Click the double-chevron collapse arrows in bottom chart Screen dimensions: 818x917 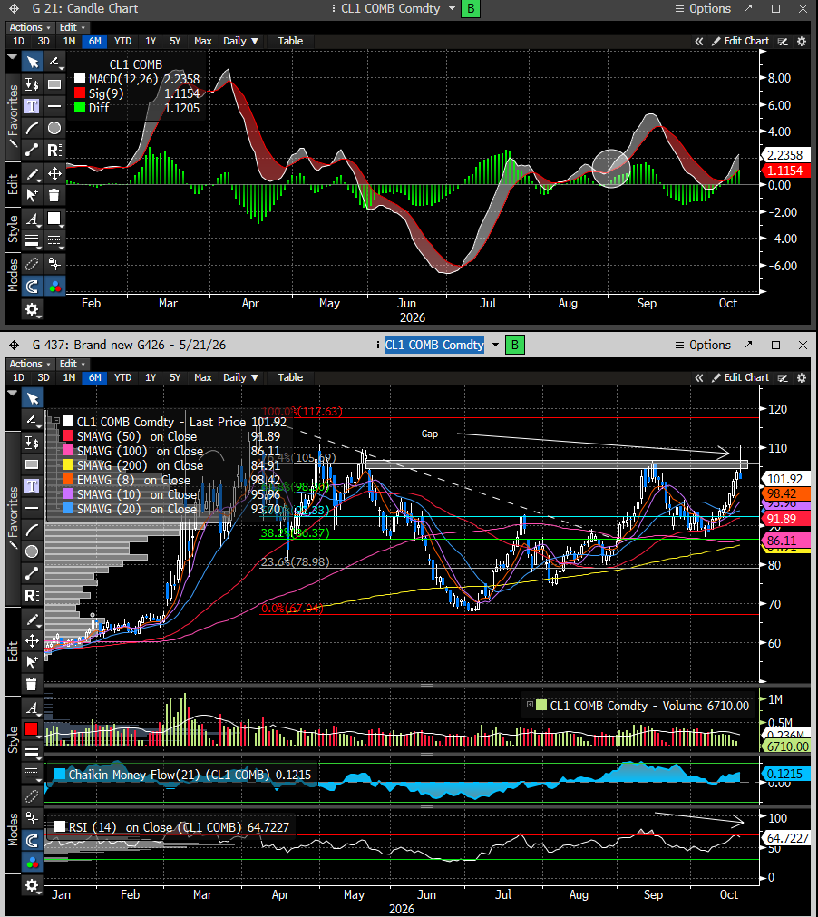[x=698, y=378]
